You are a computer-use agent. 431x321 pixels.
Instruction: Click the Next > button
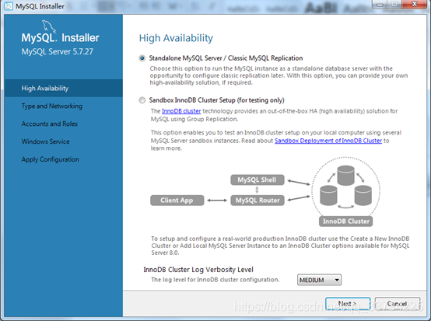click(x=348, y=304)
